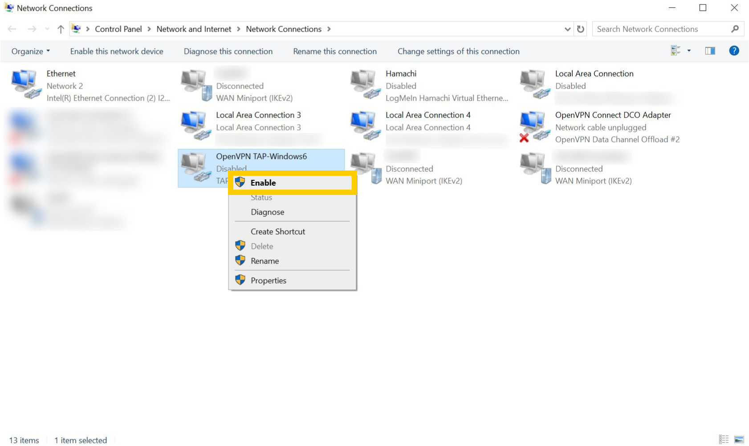Click the Network Connections title bar icon

tap(8, 8)
